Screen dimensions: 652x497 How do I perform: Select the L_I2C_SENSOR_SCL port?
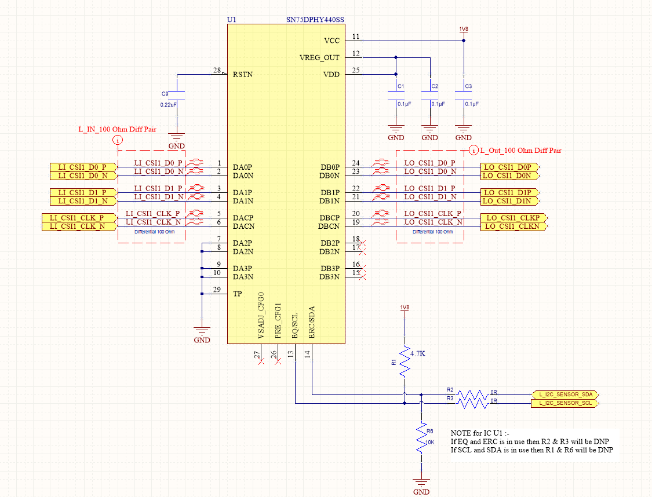click(565, 403)
